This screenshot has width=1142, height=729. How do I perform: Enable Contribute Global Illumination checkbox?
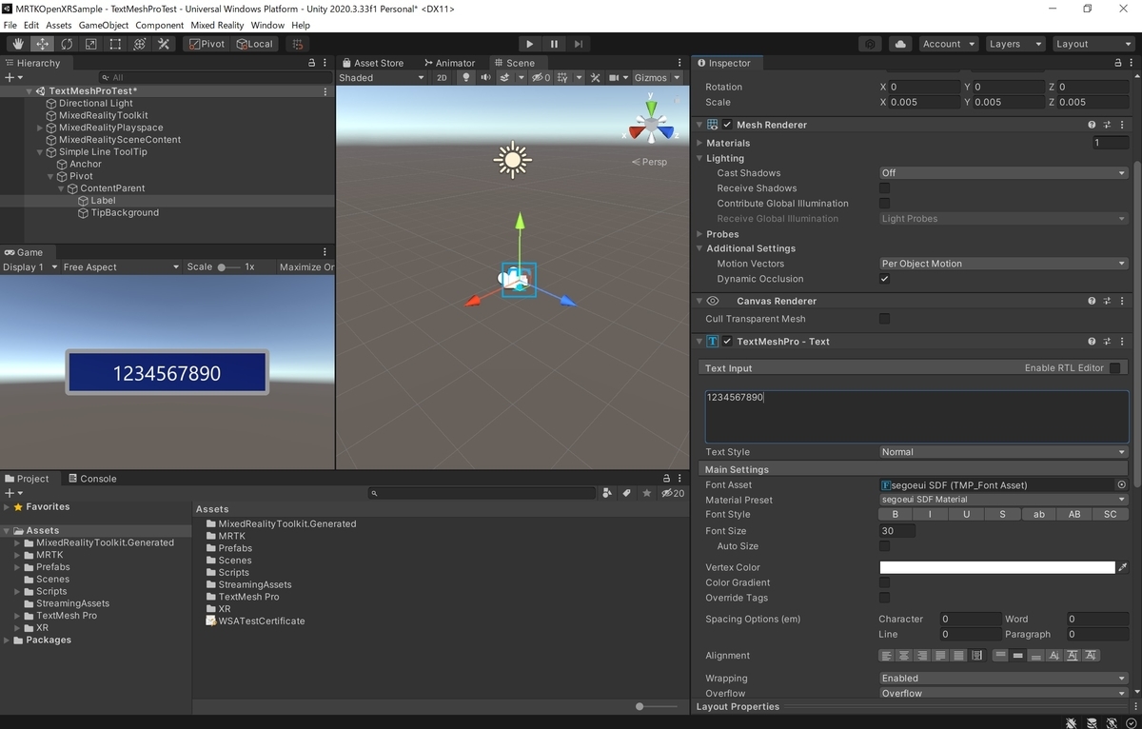pos(884,204)
